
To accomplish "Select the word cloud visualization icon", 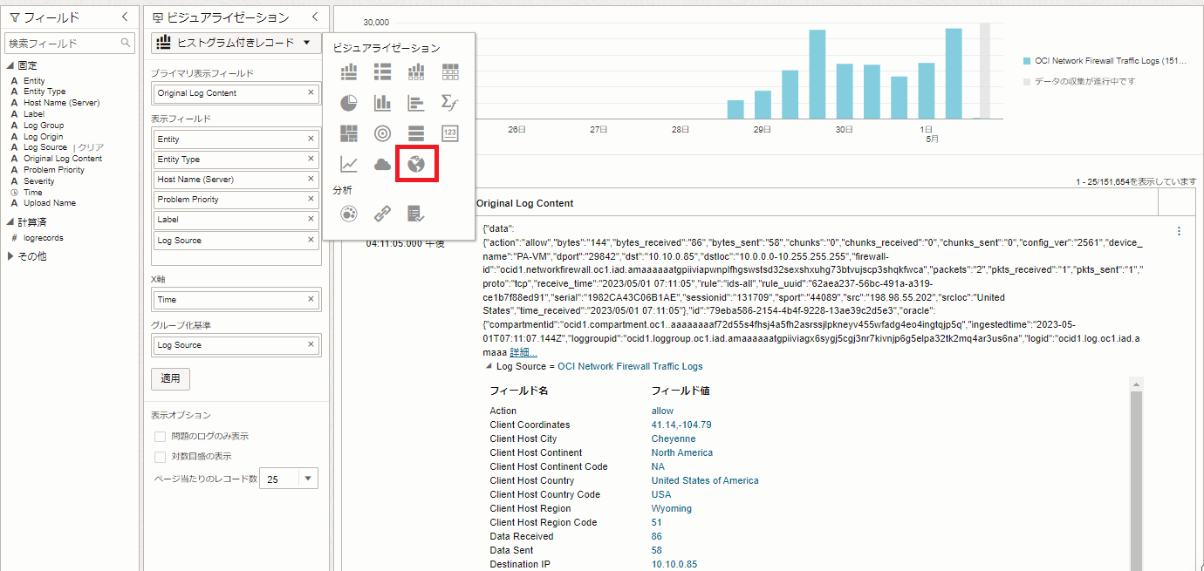I will click(x=382, y=164).
